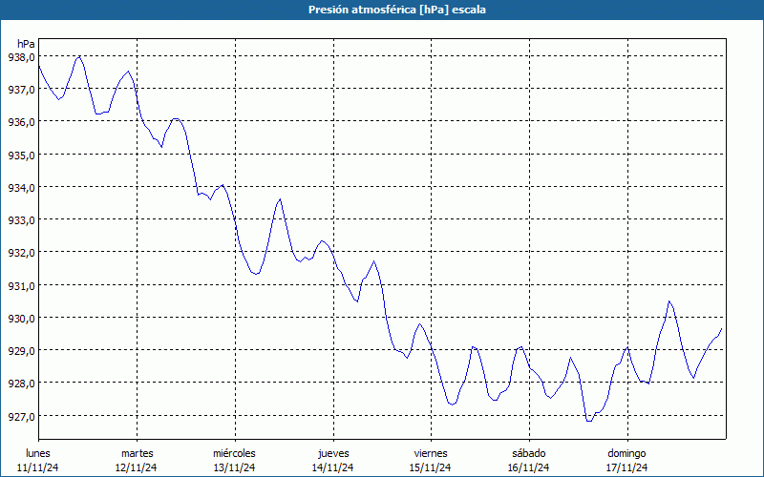Click the 'martes' day label
The width and height of the screenshot is (764, 477).
[138, 453]
